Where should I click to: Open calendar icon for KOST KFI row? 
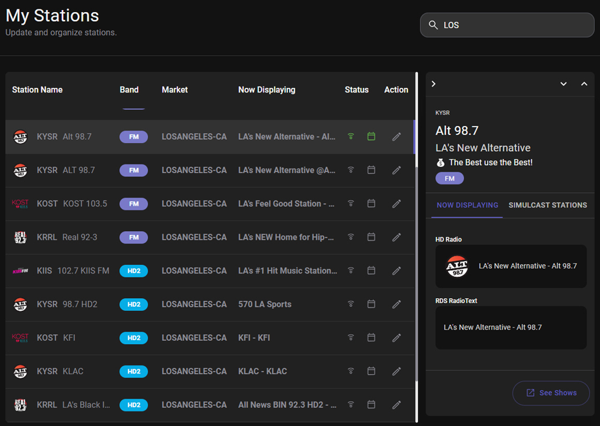[371, 337]
